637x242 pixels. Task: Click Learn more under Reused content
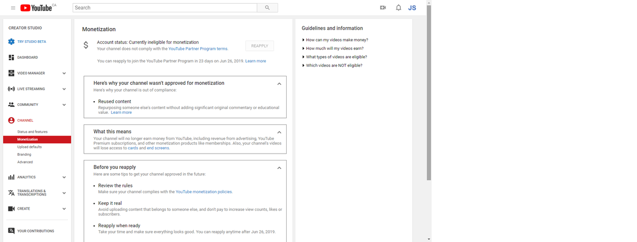click(x=122, y=112)
